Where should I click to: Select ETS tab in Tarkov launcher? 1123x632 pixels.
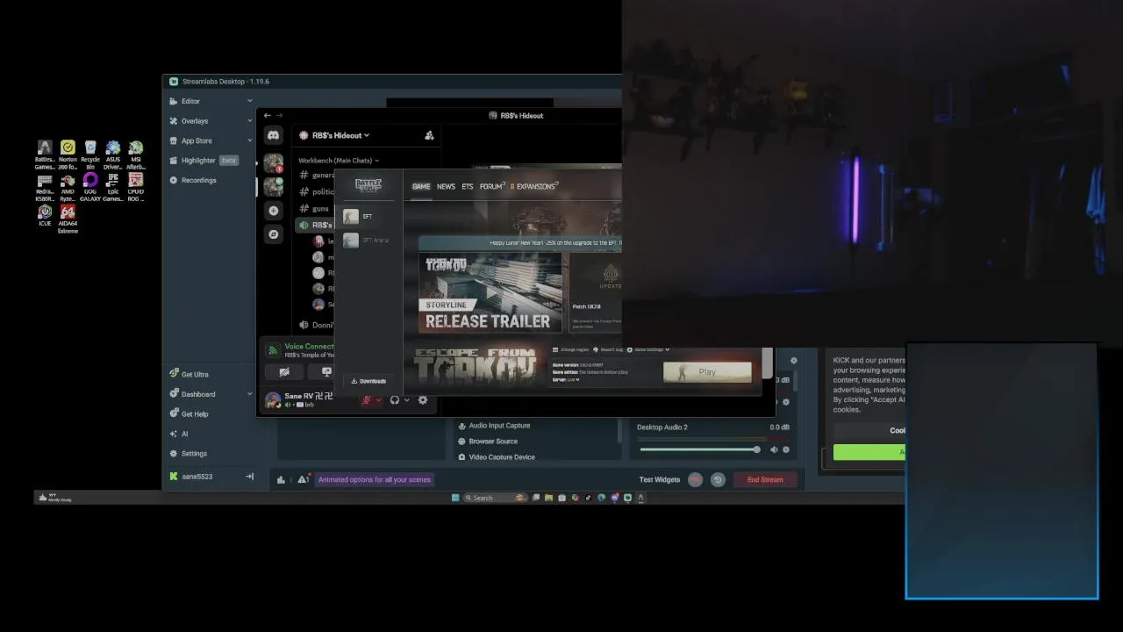point(467,186)
